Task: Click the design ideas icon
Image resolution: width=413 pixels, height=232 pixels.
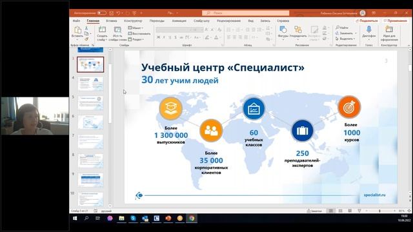Action: pyautogui.click(x=389, y=29)
